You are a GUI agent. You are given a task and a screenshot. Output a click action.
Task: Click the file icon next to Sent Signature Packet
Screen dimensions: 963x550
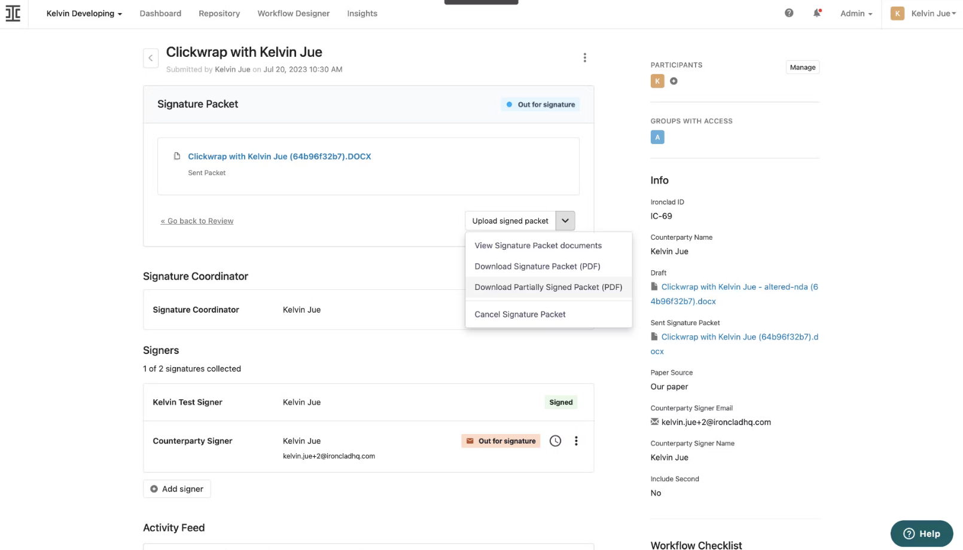[x=654, y=337]
